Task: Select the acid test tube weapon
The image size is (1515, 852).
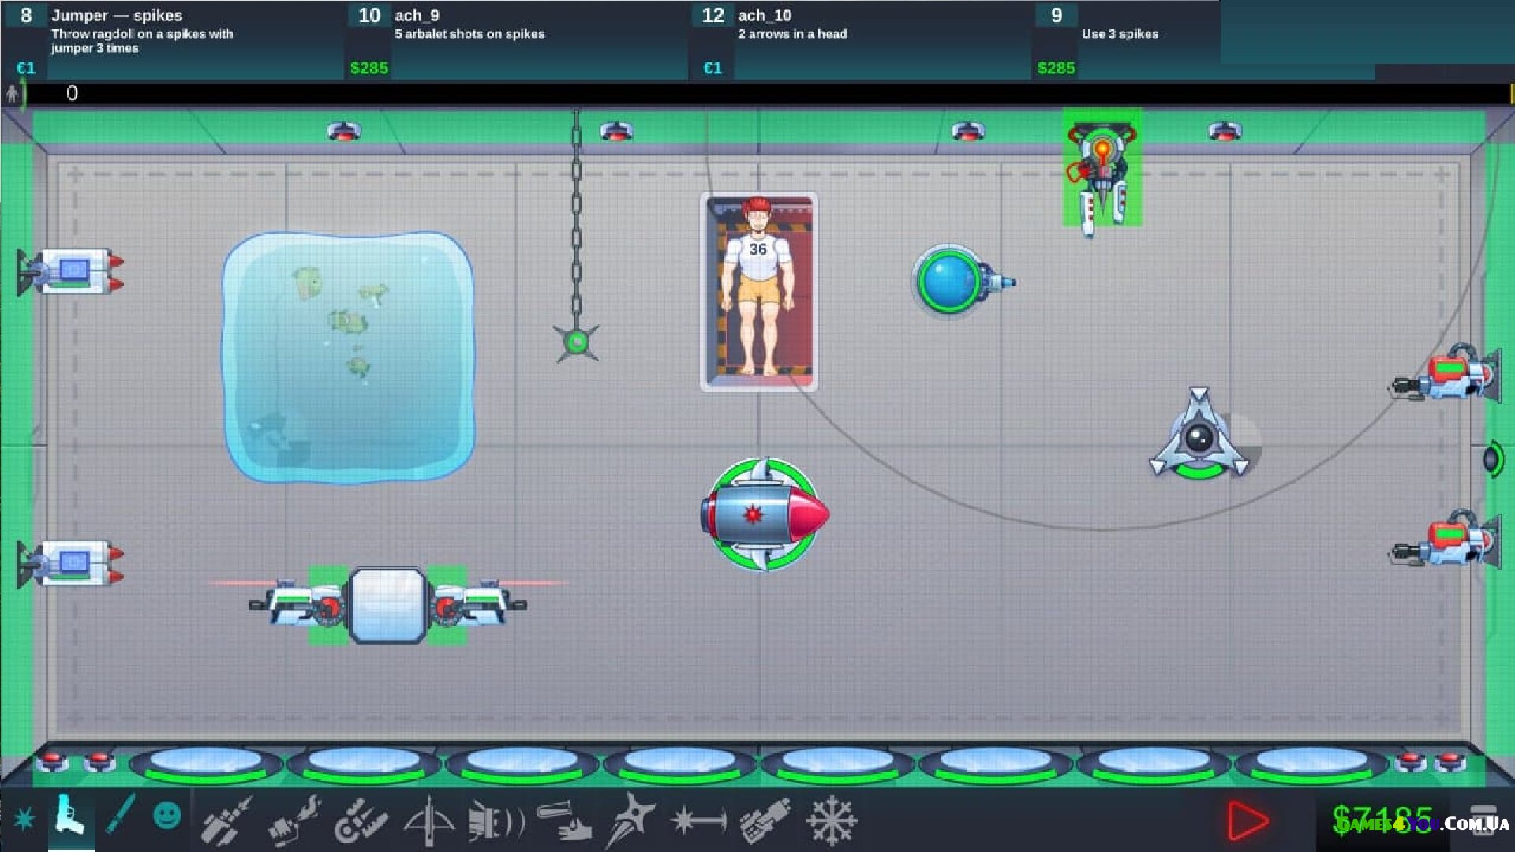Action: 563,820
